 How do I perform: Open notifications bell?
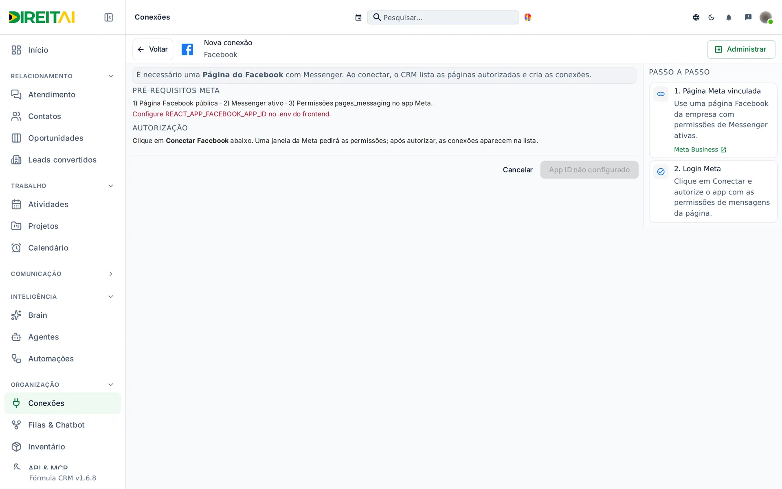click(x=729, y=17)
